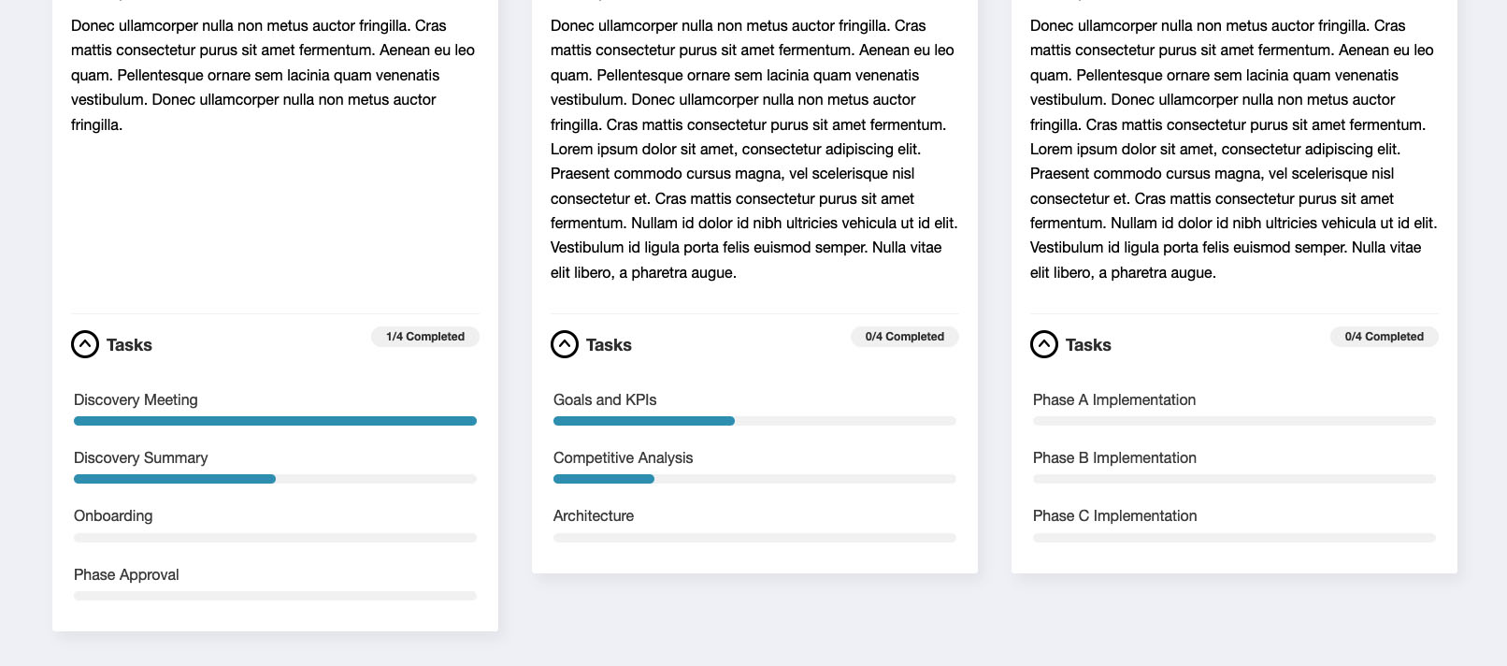Collapse Tasks in the middle card
This screenshot has height=666, width=1507.
pos(565,344)
